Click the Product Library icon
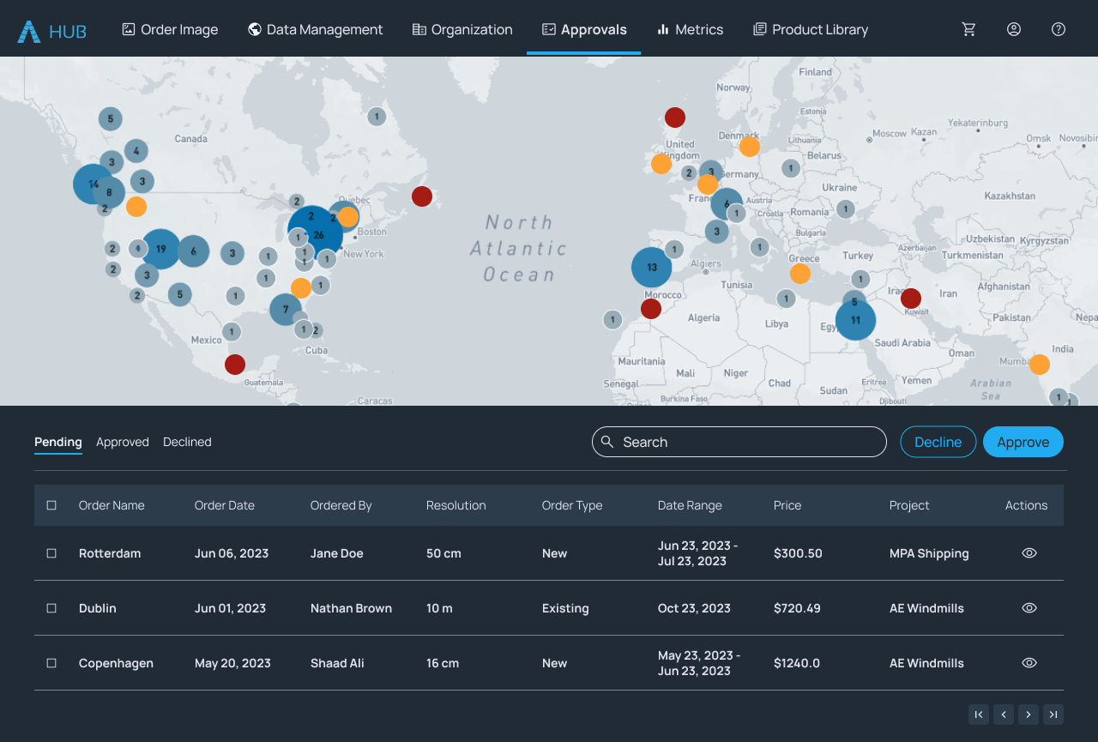 pyautogui.click(x=759, y=28)
